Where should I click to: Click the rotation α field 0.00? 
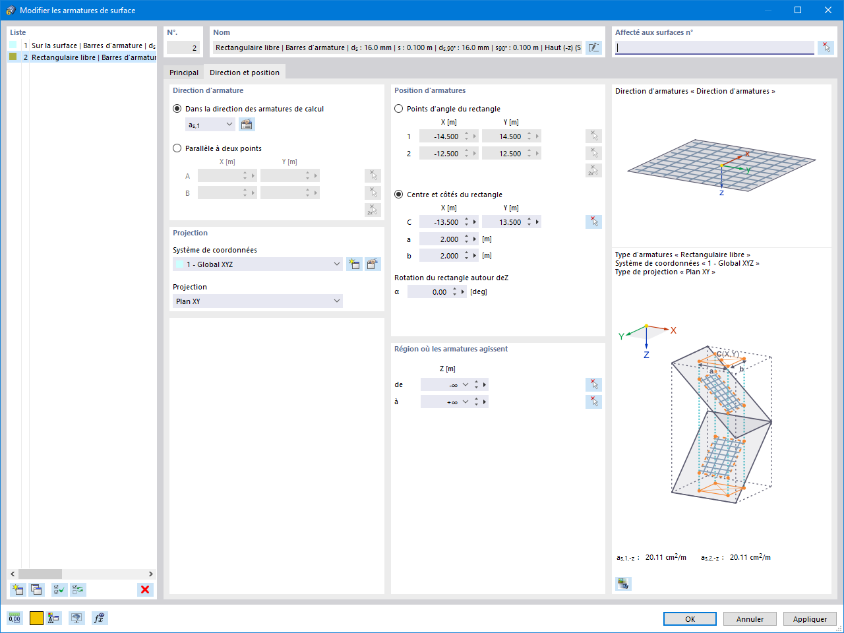coord(429,291)
